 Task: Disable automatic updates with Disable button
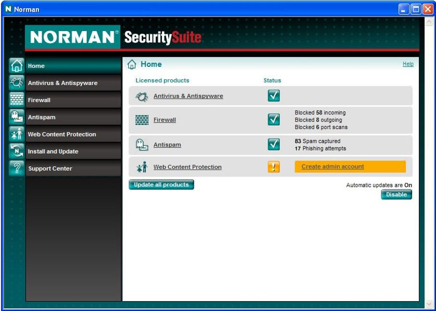point(396,195)
